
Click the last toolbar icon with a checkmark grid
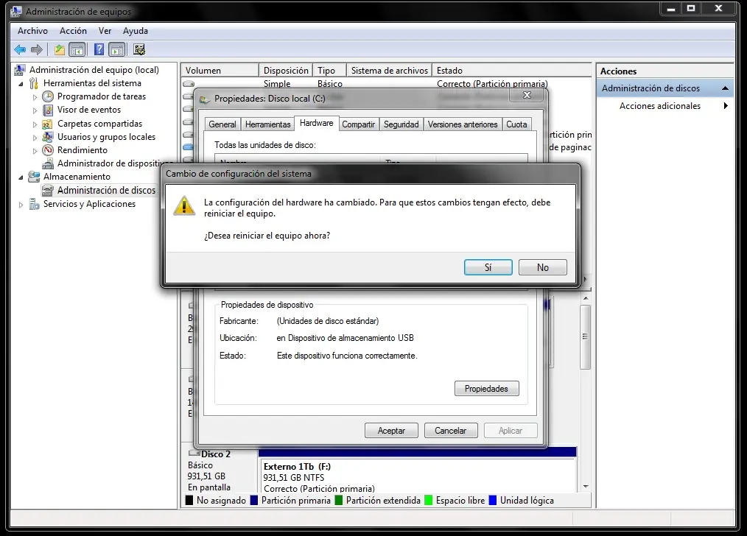click(x=139, y=49)
